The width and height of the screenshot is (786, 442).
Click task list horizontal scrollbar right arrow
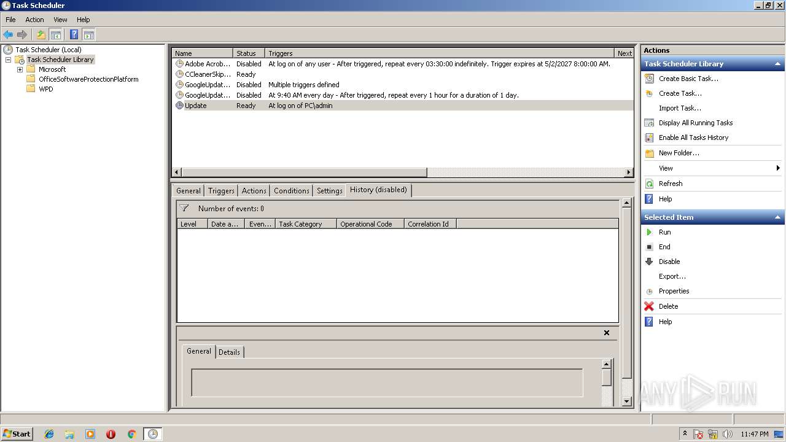point(629,173)
